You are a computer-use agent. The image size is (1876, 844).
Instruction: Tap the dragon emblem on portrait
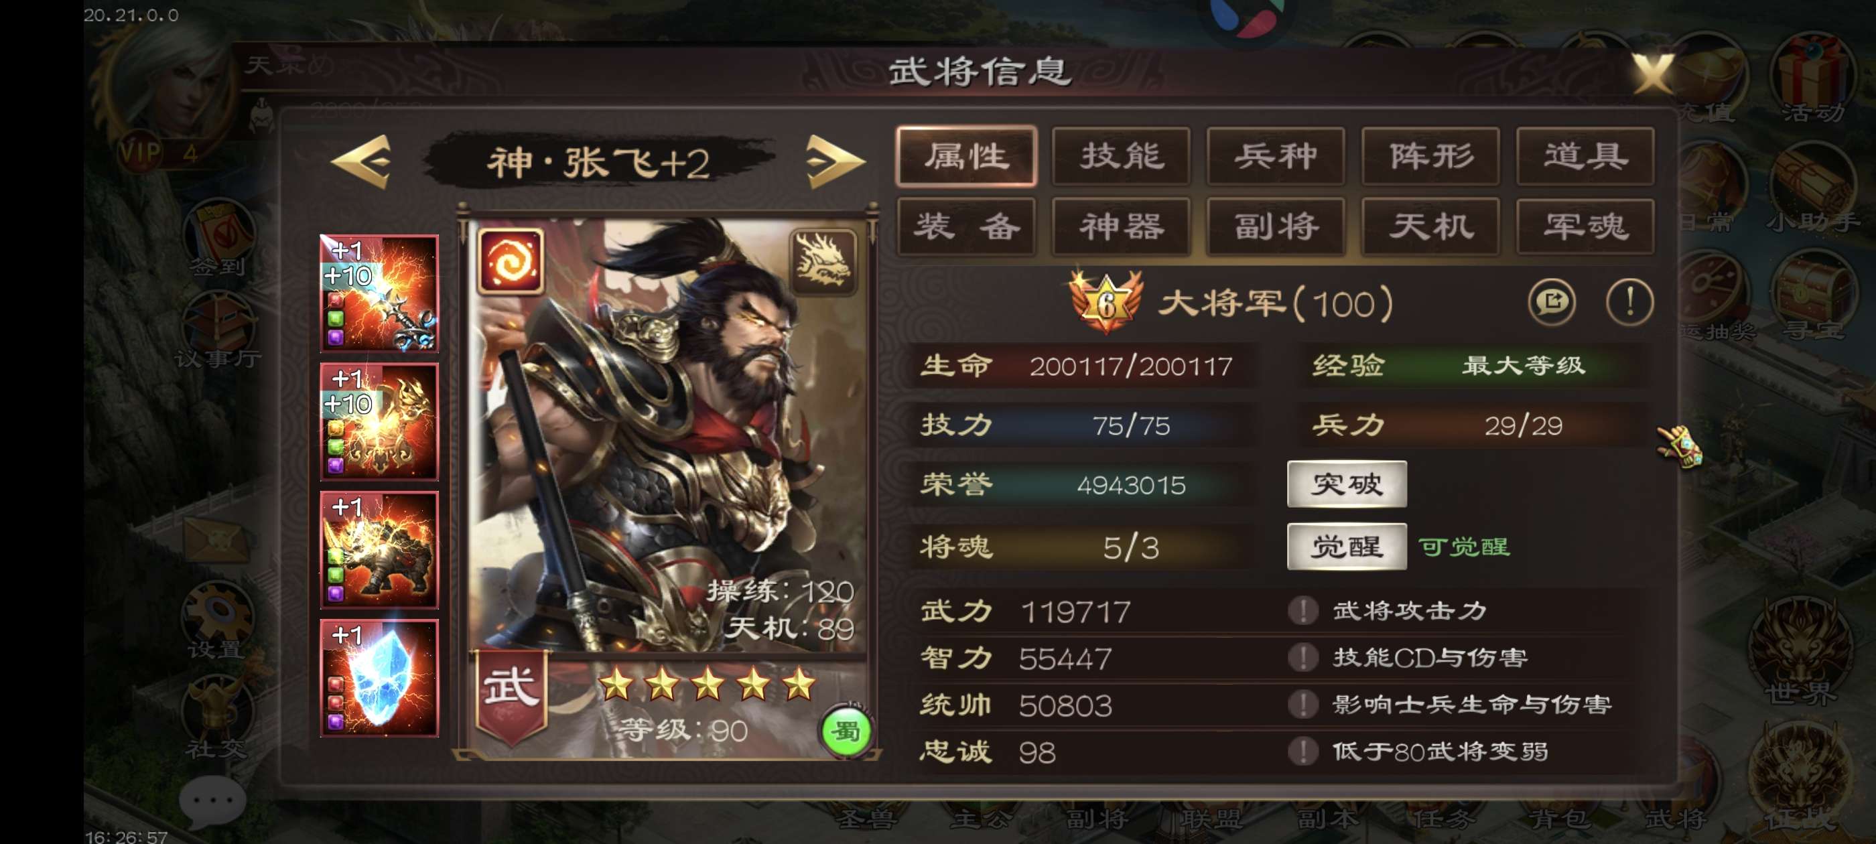pos(823,261)
